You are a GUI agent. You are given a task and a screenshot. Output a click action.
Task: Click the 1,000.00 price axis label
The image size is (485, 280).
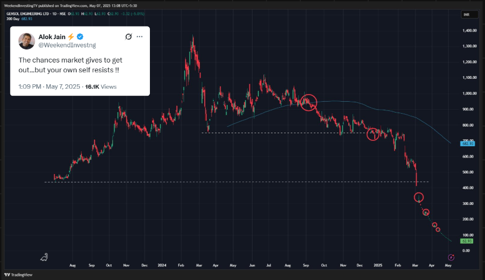click(470, 93)
